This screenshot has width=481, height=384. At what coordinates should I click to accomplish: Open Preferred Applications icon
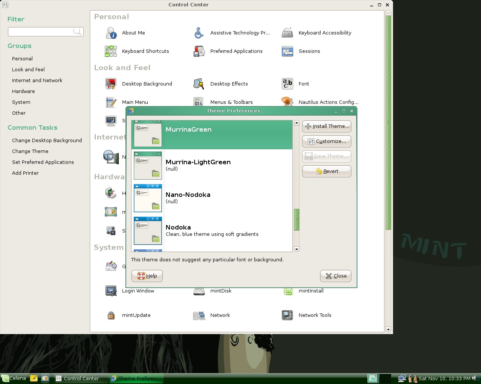click(199, 51)
